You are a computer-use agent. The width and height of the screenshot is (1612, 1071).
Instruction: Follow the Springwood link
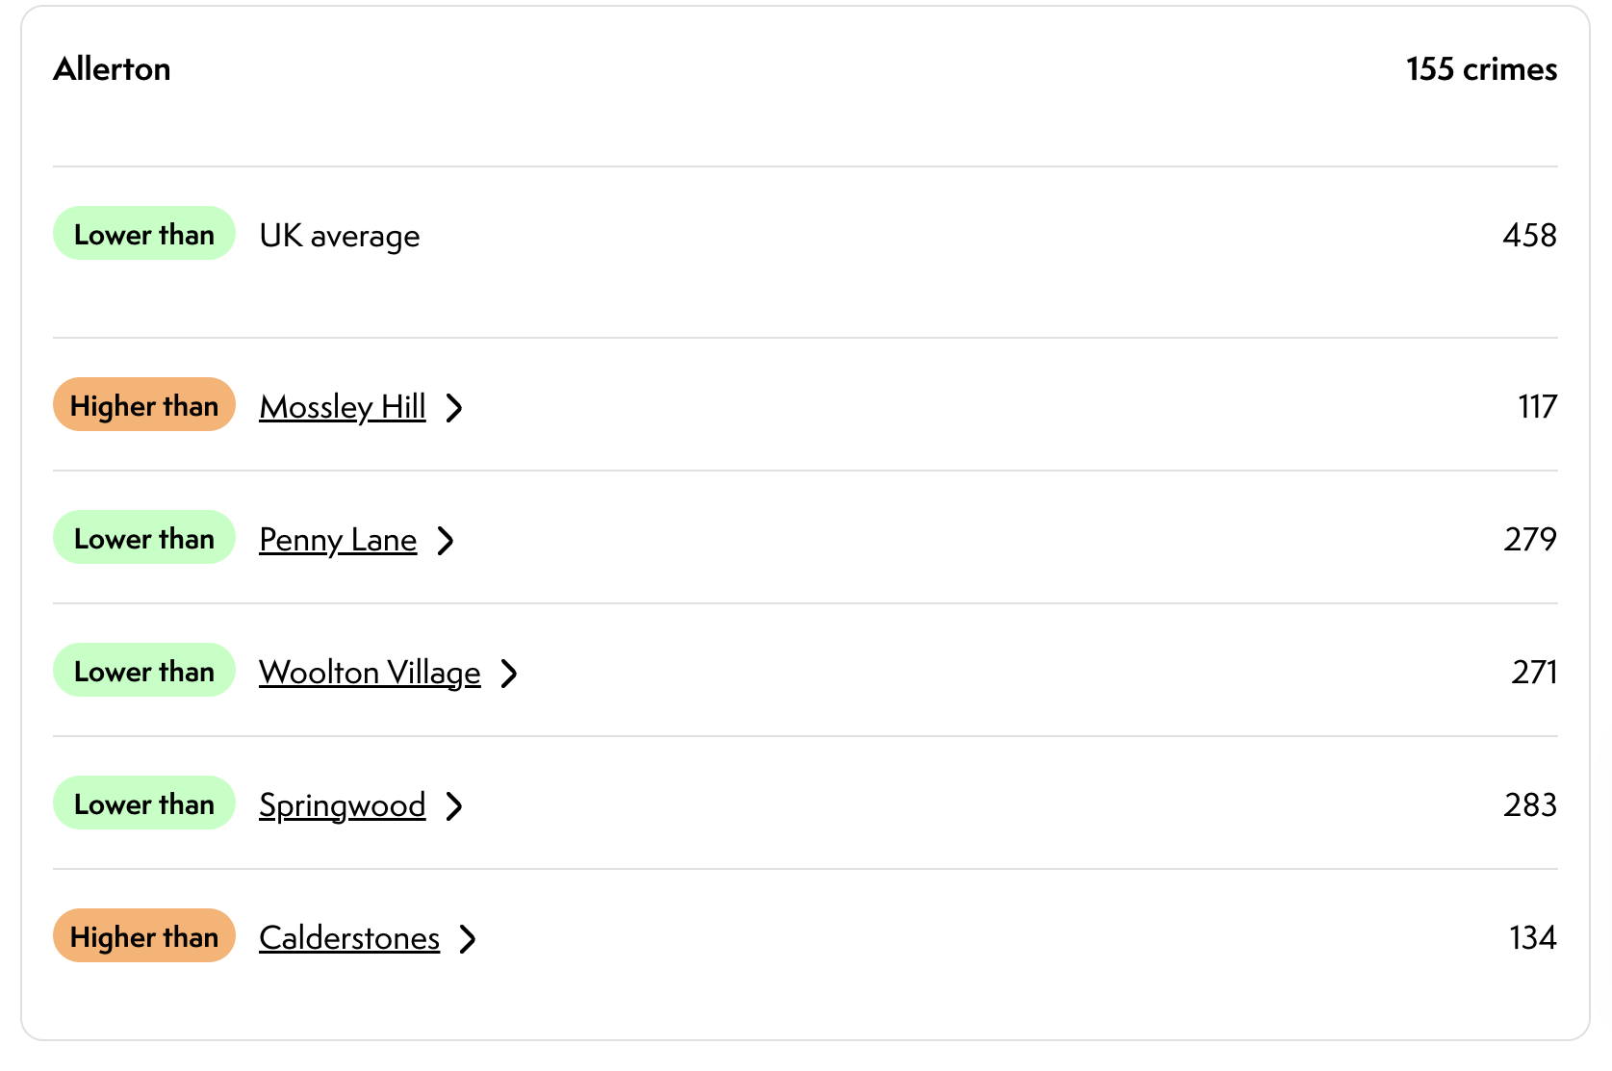(x=342, y=805)
